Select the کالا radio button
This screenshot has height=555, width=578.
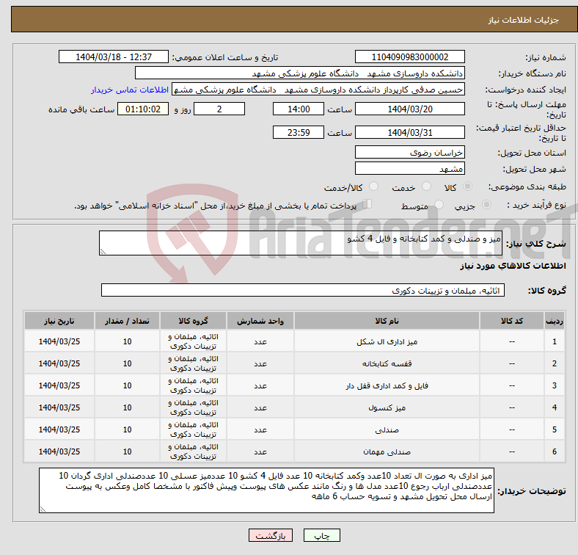click(x=467, y=186)
